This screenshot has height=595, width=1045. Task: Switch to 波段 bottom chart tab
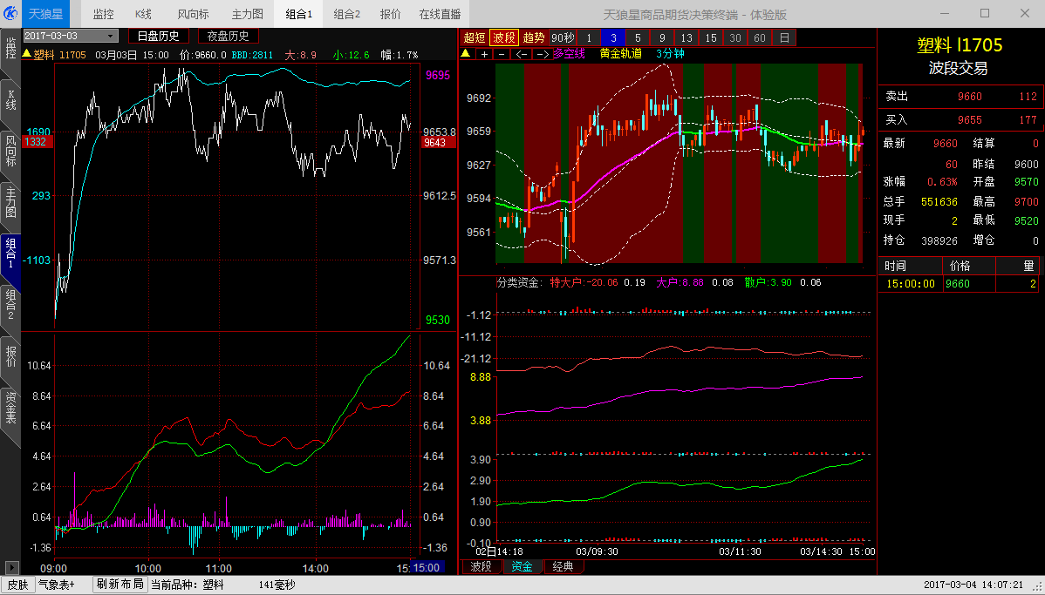point(482,566)
